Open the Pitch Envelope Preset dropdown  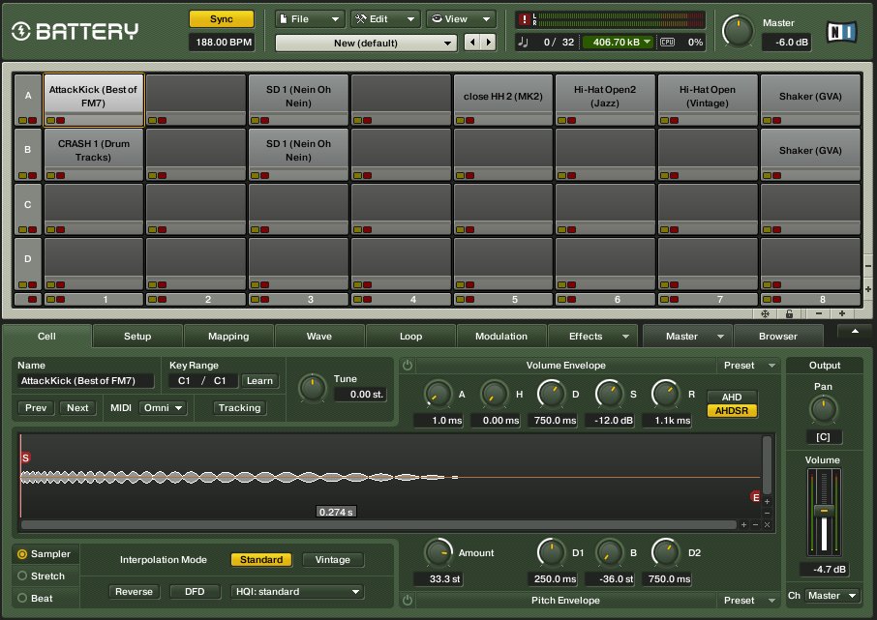[x=749, y=601]
